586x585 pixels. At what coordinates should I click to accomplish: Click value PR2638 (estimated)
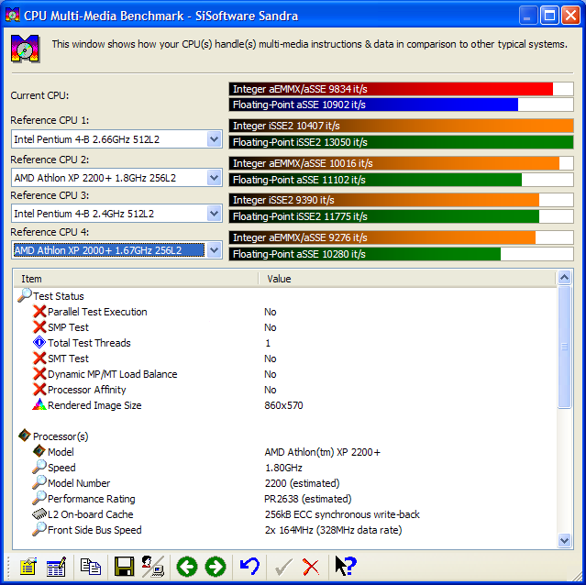pyautogui.click(x=308, y=499)
